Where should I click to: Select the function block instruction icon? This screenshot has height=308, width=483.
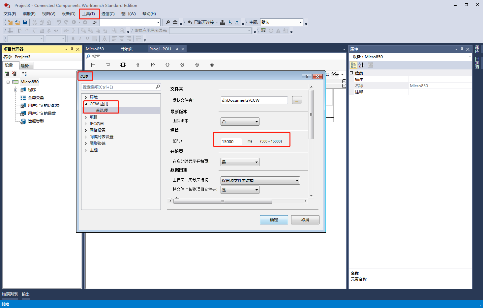[123, 65]
